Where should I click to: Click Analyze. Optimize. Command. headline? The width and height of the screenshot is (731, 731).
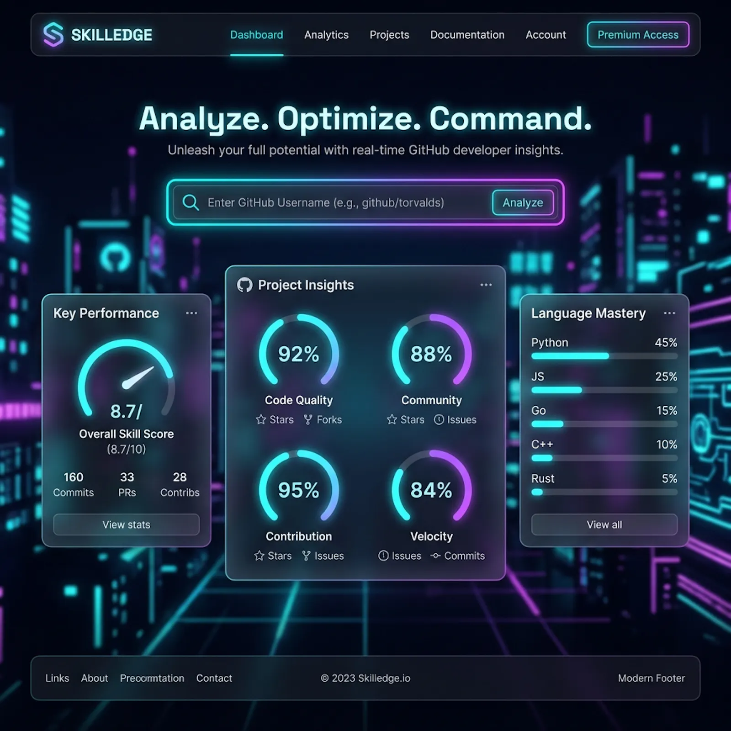pyautogui.click(x=365, y=119)
